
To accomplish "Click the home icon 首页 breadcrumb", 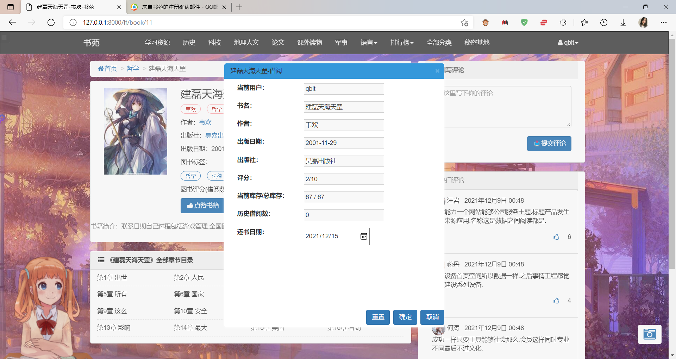I will [107, 69].
